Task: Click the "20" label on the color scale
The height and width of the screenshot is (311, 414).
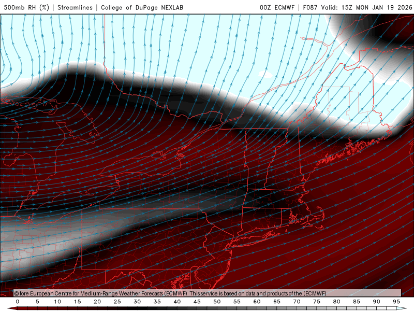Action: point(97,302)
